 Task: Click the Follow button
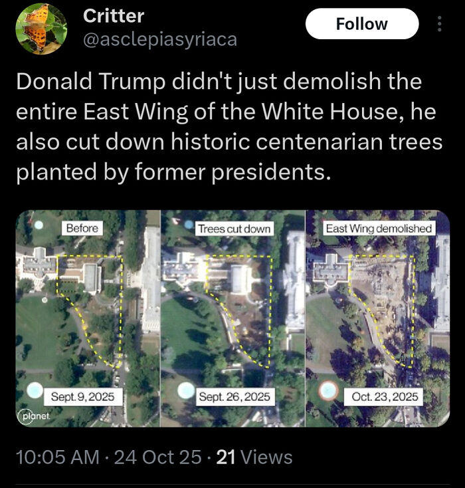[361, 24]
